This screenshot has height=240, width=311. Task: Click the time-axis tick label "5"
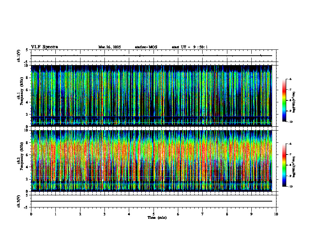(154, 214)
